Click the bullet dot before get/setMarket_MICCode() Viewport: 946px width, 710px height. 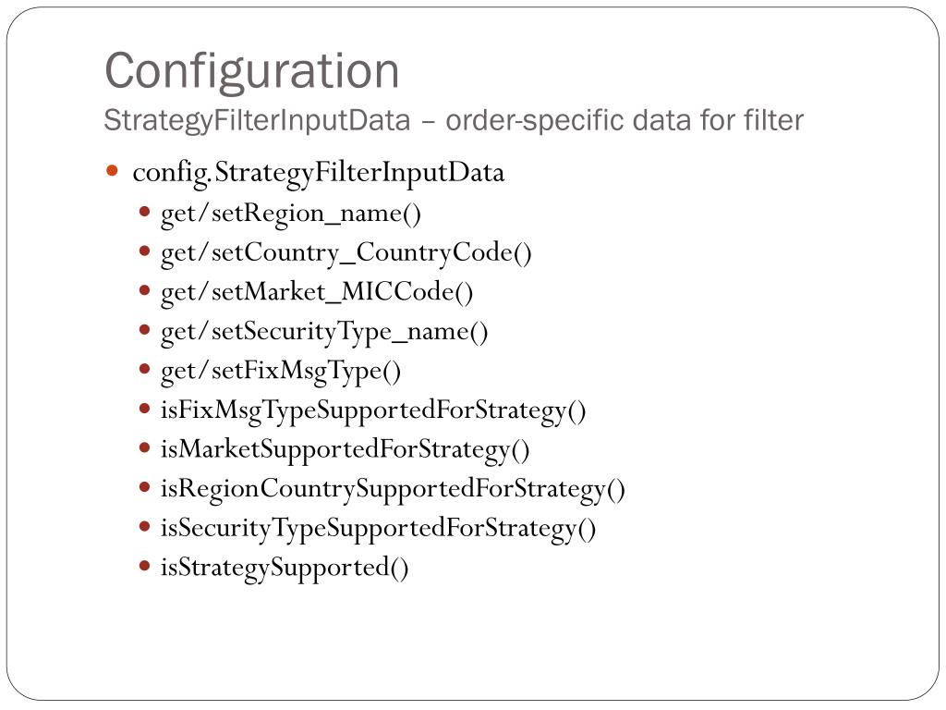(x=145, y=290)
